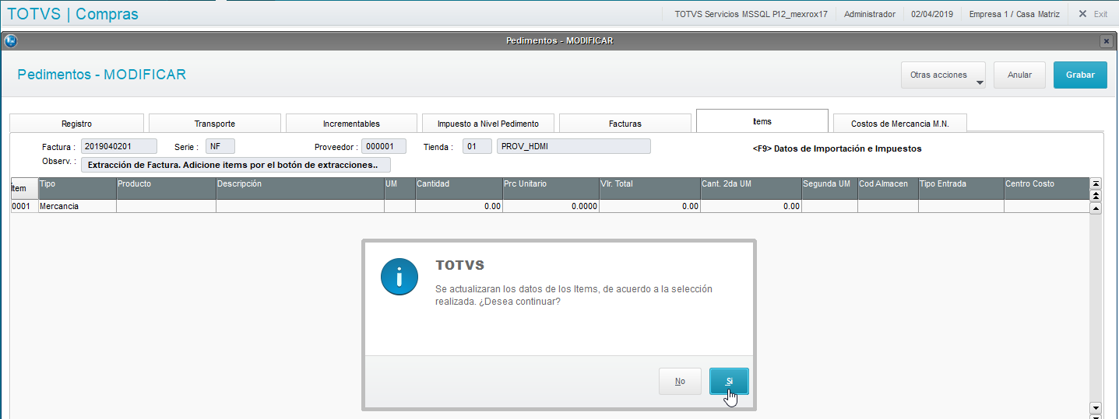1119x419 pixels.
Task: Click the extraction observation message button
Action: tap(236, 165)
